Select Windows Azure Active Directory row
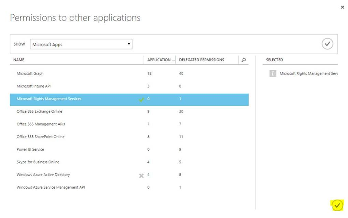Viewport: 348px width, 218px height. tap(129, 175)
